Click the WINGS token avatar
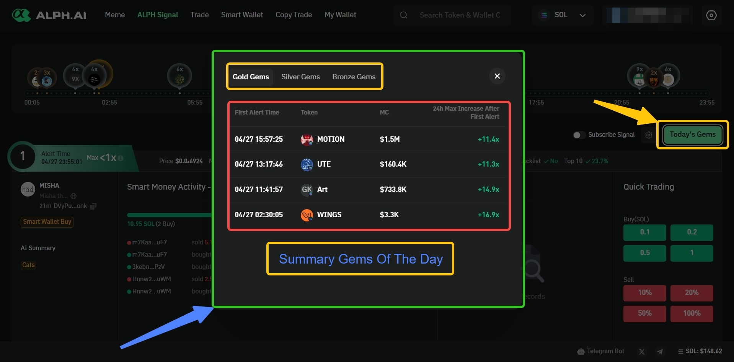Viewport: 734px width, 362px height. [x=307, y=215]
